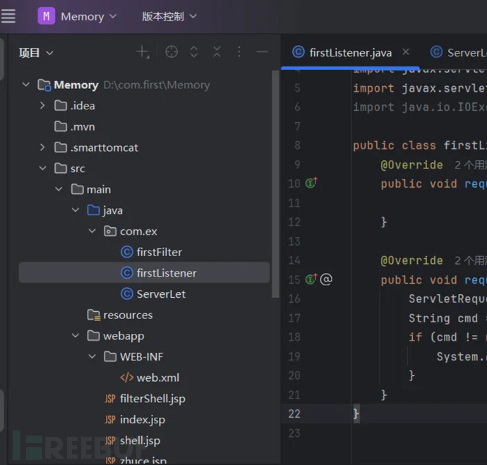This screenshot has width=487, height=465.
Task: Click the add new file plus icon
Action: point(143,52)
